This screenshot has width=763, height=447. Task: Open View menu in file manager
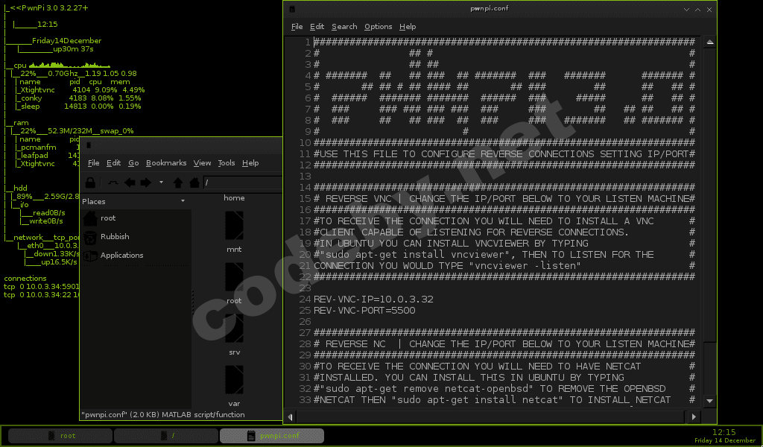pos(202,163)
